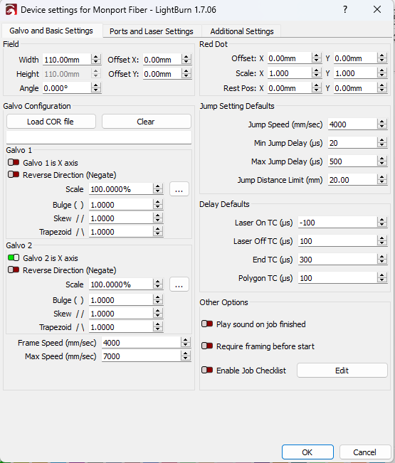Confirm settings with the OK button
The height and width of the screenshot is (463, 395).
tap(307, 452)
